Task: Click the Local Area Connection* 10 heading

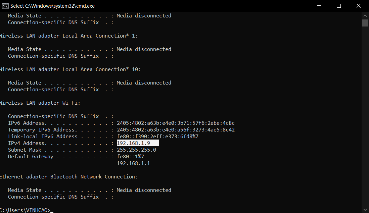Action: point(70,69)
